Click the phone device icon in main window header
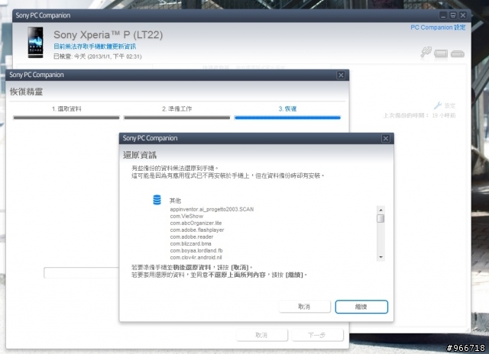The width and height of the screenshot is (489, 354). [441, 53]
